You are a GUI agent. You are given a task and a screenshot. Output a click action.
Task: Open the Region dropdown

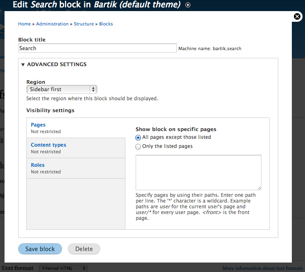(x=62, y=89)
